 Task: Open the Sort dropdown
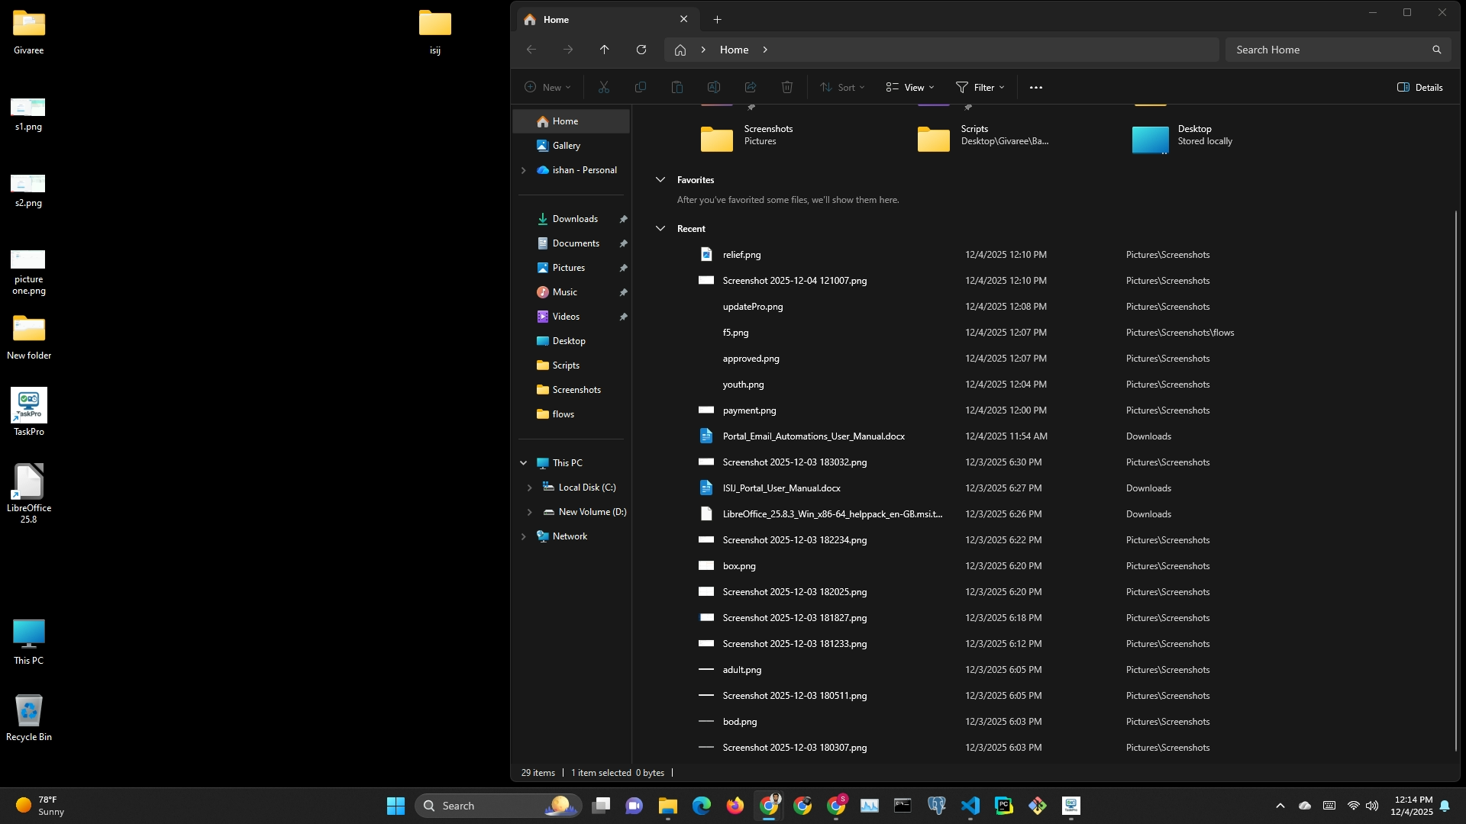[x=842, y=87]
